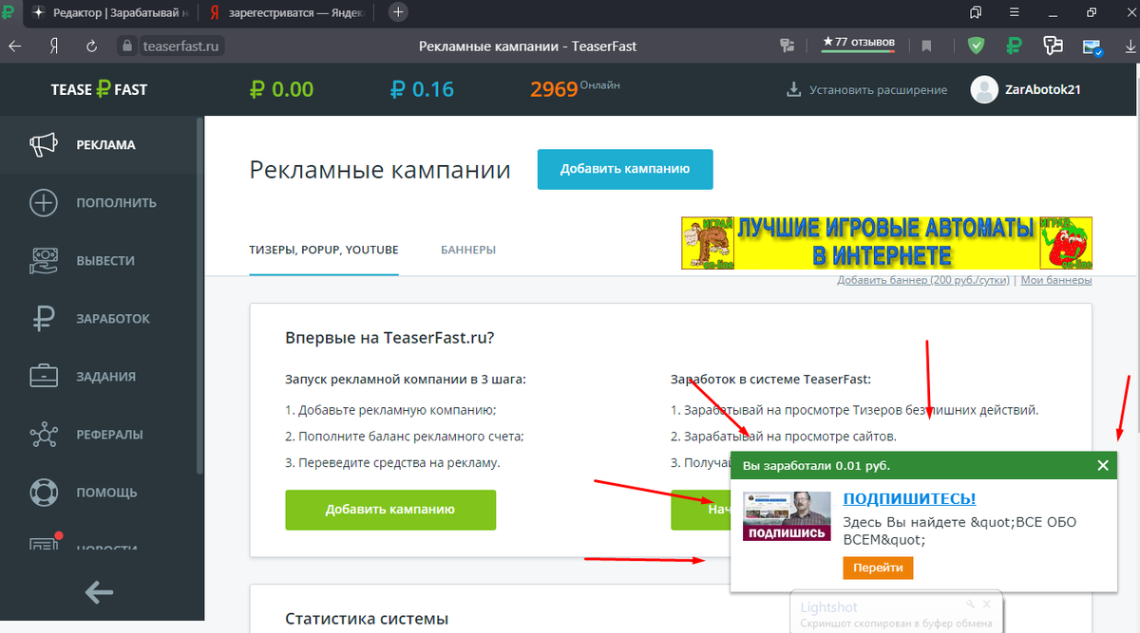This screenshot has height=633, width=1140.
Task: Click 'Вы заработали 0.01 руб.' notification text
Action: tap(816, 466)
